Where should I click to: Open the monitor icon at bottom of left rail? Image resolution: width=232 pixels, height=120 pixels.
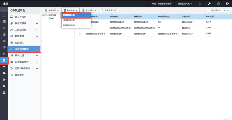click(x=4, y=93)
